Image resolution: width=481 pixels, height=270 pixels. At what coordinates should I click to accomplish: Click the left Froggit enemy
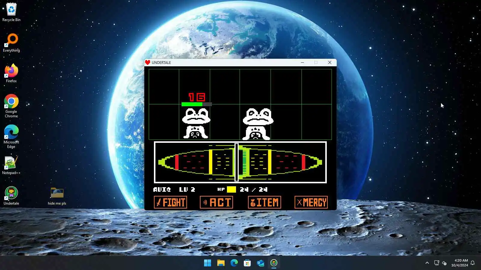pos(196,123)
